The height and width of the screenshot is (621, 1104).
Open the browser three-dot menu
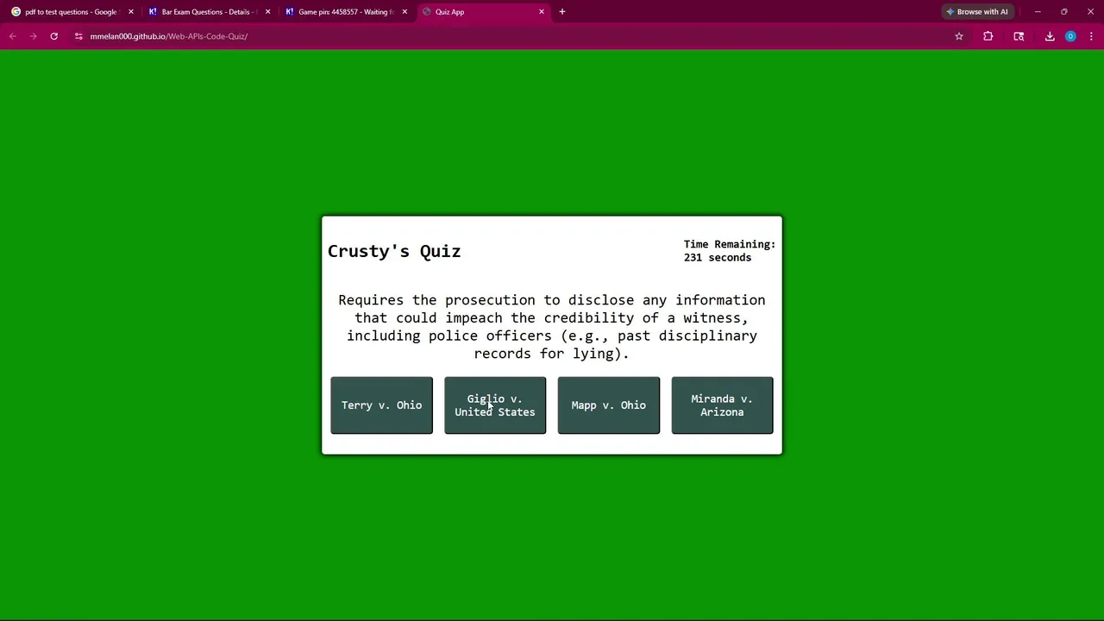(x=1091, y=36)
